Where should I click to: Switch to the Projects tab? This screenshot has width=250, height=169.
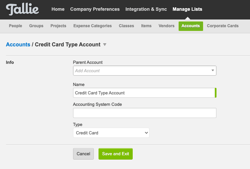pos(58,26)
